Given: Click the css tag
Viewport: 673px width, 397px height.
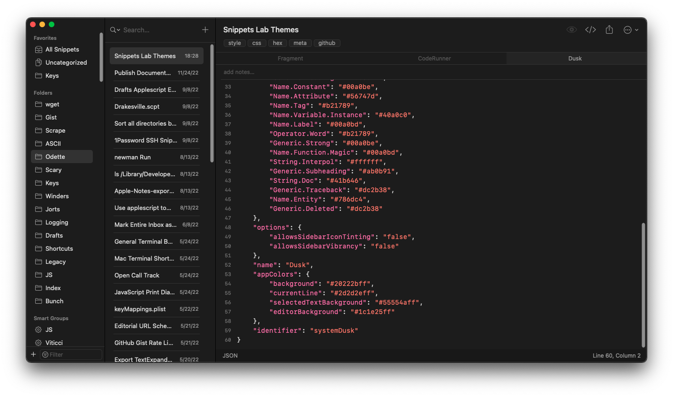Looking at the screenshot, I should 257,43.
